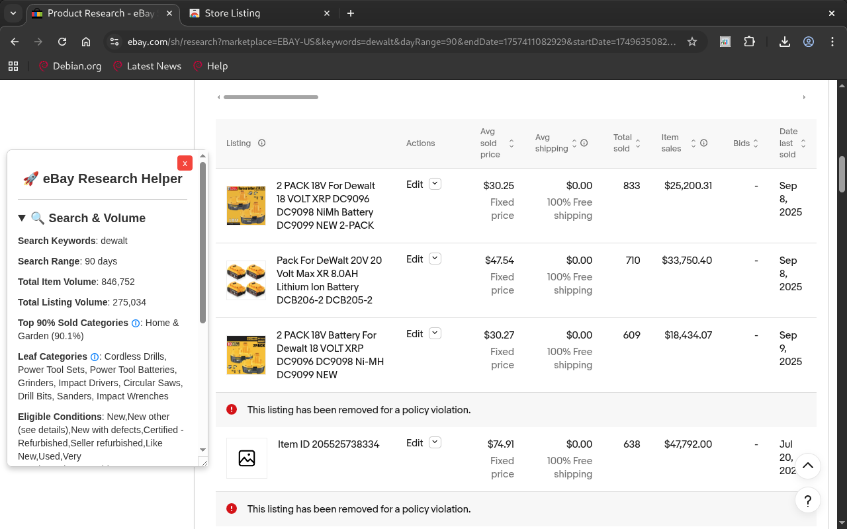
Task: Open the extensions puzzle icon
Action: click(x=749, y=42)
